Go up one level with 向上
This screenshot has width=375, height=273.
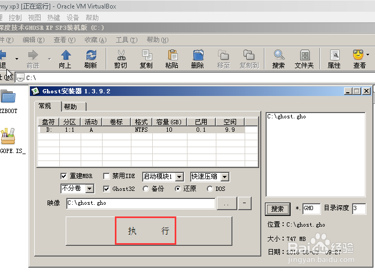pos(66,55)
